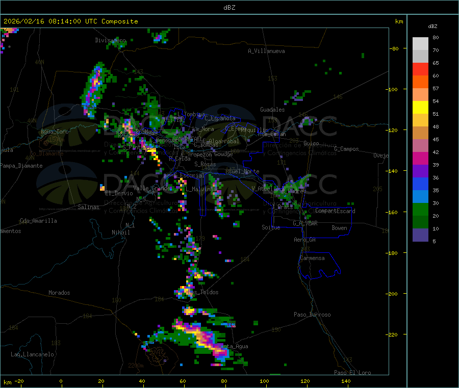This screenshot has height=388, width=459.
Task: Click the Guico place label
Action: tap(311, 143)
